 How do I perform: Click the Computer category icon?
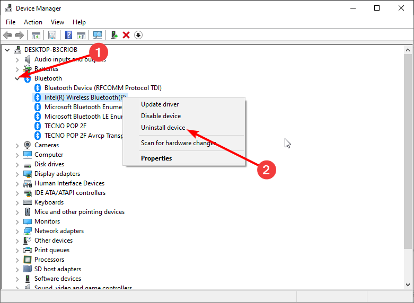tap(28, 154)
